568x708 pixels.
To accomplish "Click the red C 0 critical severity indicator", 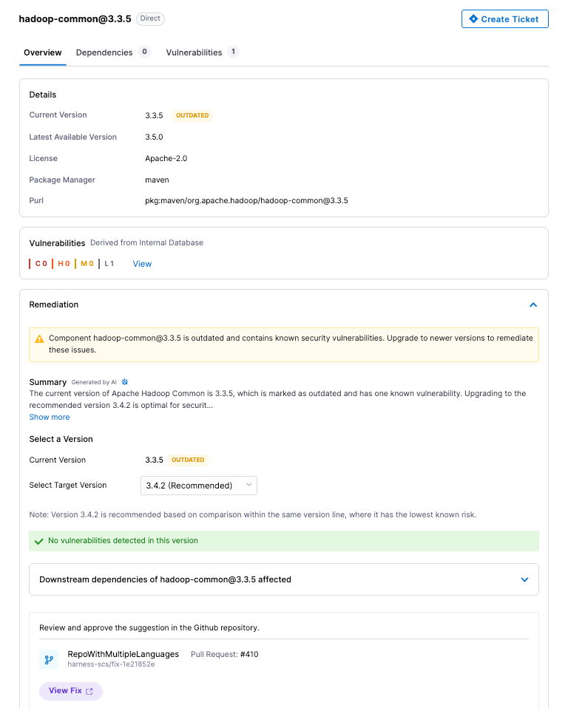I will (x=39, y=264).
